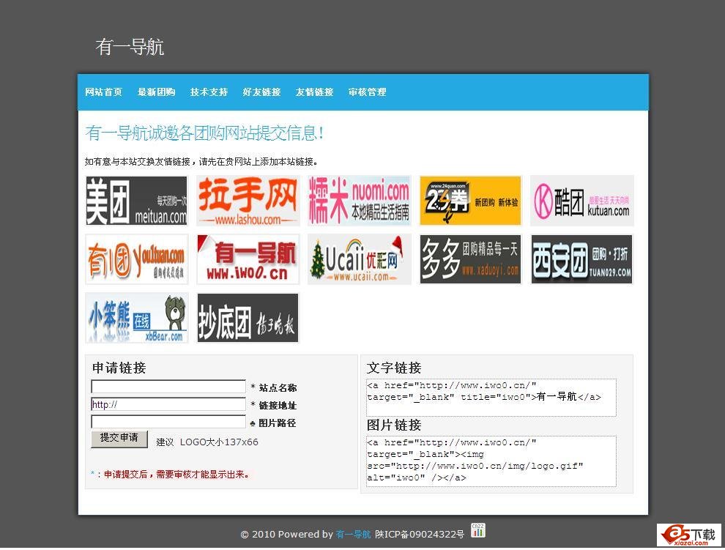Click the 有一导航 footer link

[353, 535]
